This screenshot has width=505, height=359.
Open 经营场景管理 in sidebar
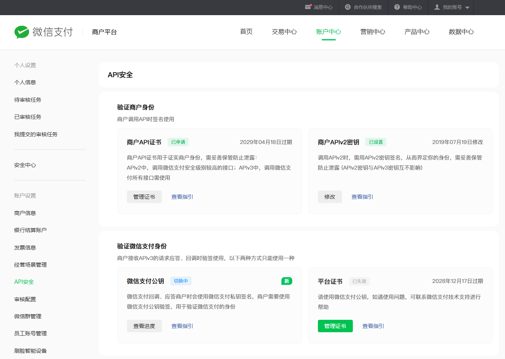pyautogui.click(x=31, y=265)
